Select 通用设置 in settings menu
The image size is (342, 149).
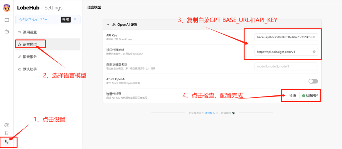pos(30,32)
